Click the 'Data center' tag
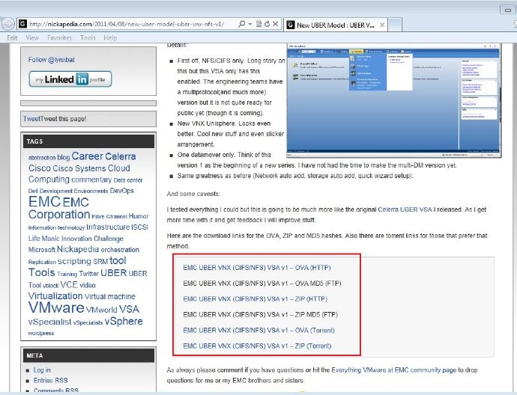 pos(128,180)
